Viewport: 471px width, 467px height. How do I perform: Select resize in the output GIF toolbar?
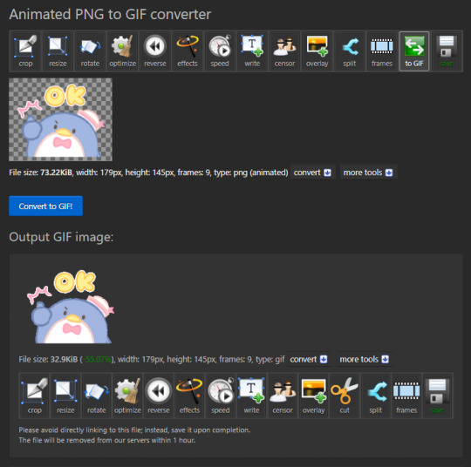(65, 396)
